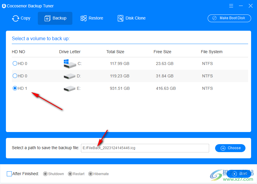
Task: Select the HD 0 radio for D: volume
Action: click(15, 76)
